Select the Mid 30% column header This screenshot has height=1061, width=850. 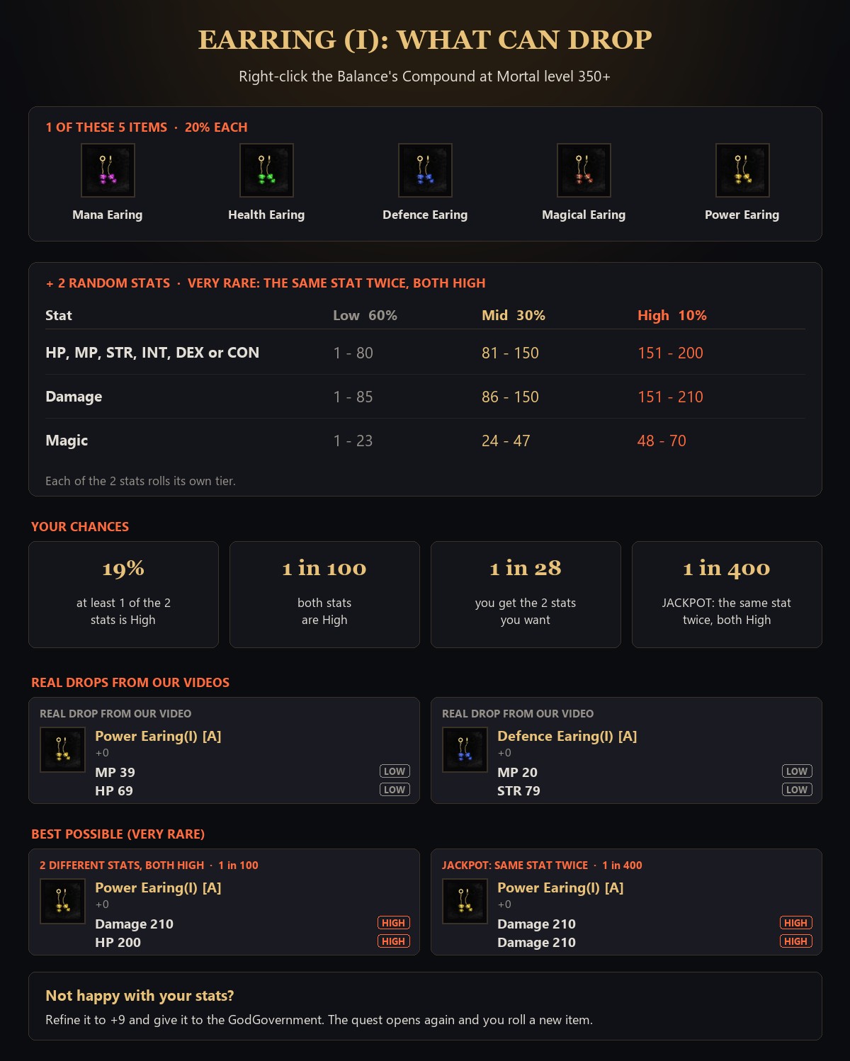click(x=514, y=315)
